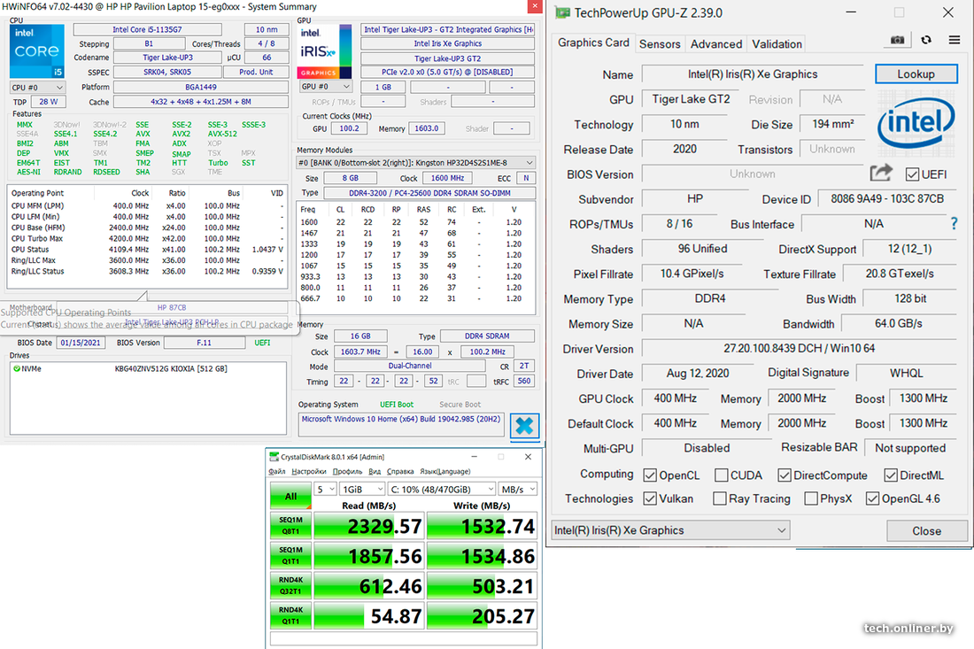This screenshot has width=974, height=649.
Task: Click the empty text field below benchmark results
Action: click(404, 638)
